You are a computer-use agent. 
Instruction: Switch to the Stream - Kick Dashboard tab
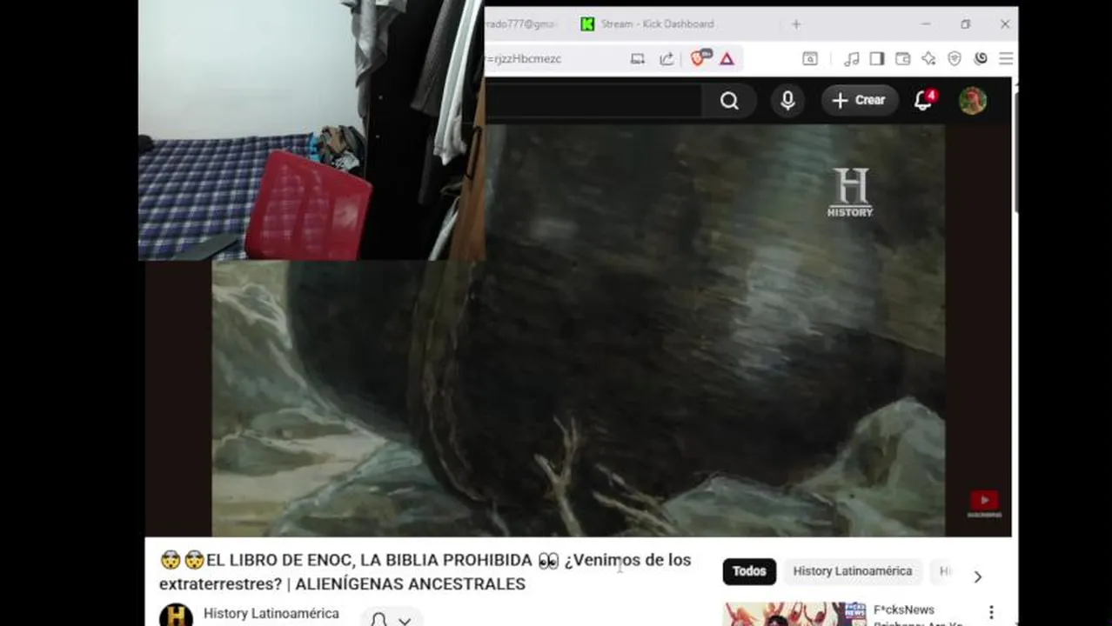(659, 24)
